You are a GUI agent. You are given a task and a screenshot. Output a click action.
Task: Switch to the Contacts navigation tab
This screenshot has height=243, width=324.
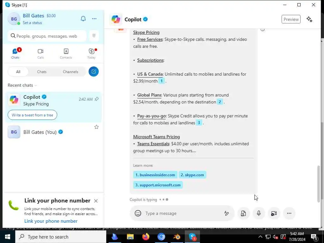point(66,53)
